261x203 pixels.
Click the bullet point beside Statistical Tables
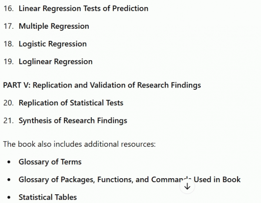pos(9,197)
